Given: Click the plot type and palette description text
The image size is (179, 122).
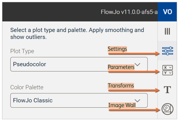Looking at the screenshot, I should click(x=77, y=34).
